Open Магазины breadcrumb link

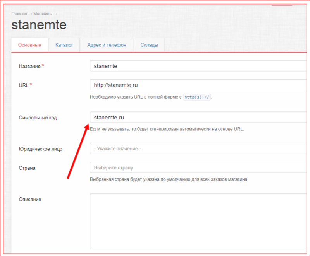click(42, 13)
